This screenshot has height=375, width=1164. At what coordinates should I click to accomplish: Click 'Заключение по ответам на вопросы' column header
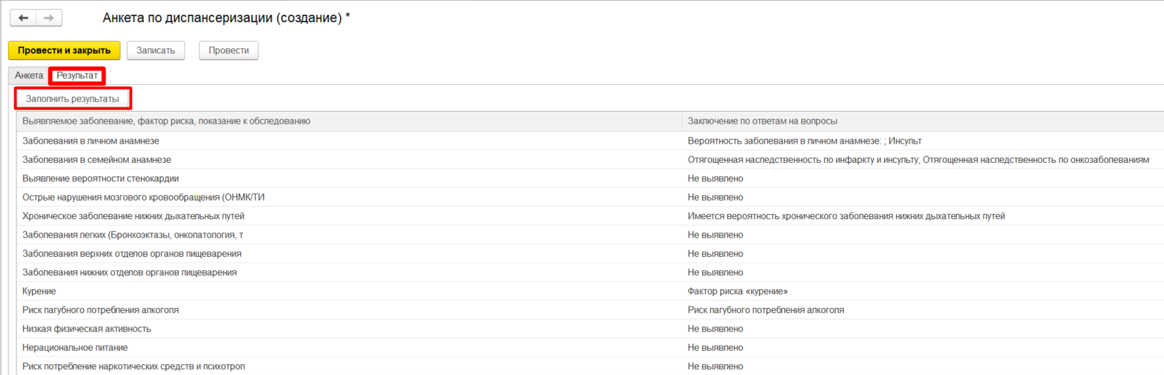(x=762, y=121)
